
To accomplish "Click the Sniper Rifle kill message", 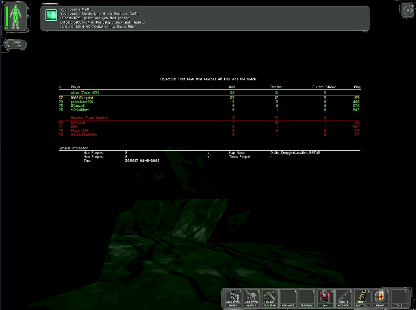I will click(98, 27).
